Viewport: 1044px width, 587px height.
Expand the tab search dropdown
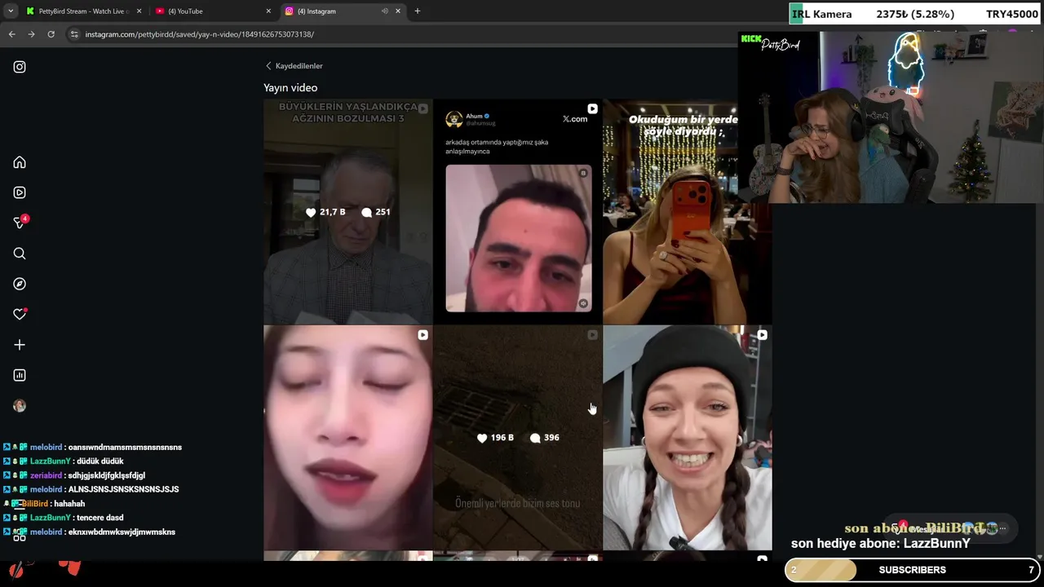[x=10, y=11]
